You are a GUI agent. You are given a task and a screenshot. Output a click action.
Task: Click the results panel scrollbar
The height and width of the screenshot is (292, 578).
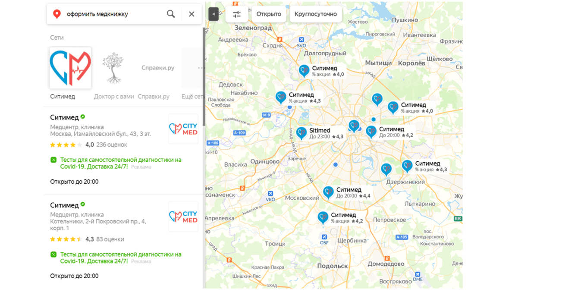(204, 78)
